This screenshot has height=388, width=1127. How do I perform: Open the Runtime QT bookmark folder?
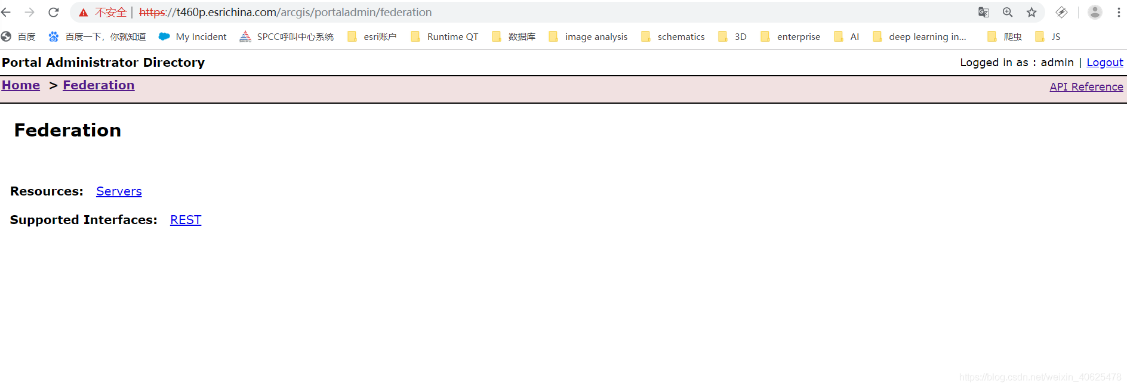pos(445,36)
